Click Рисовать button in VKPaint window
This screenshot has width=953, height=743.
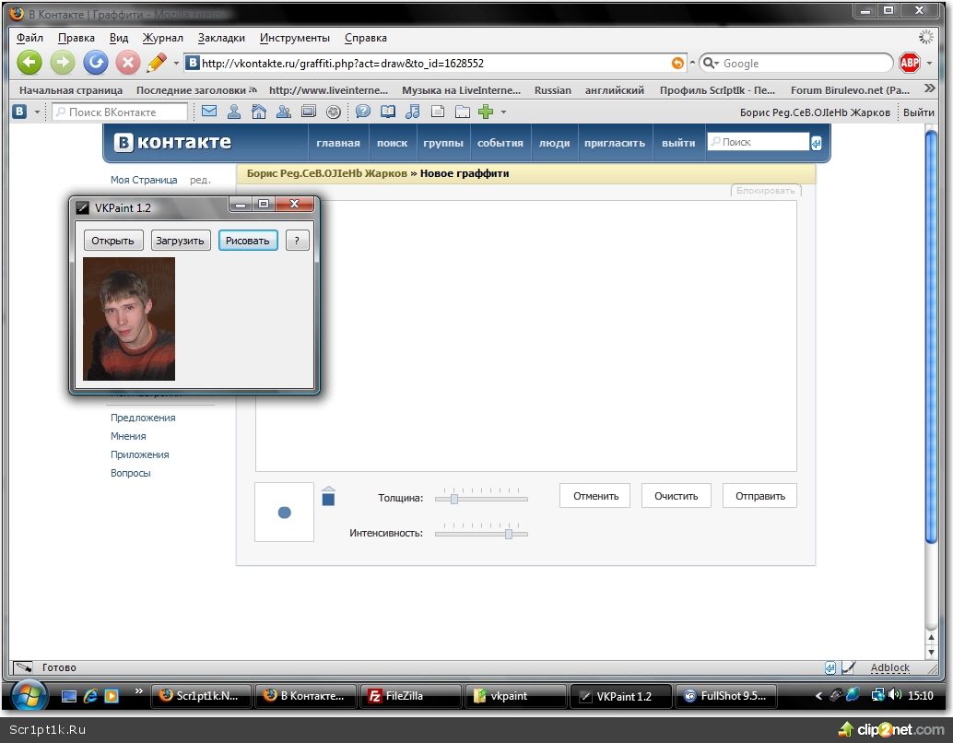click(x=247, y=241)
